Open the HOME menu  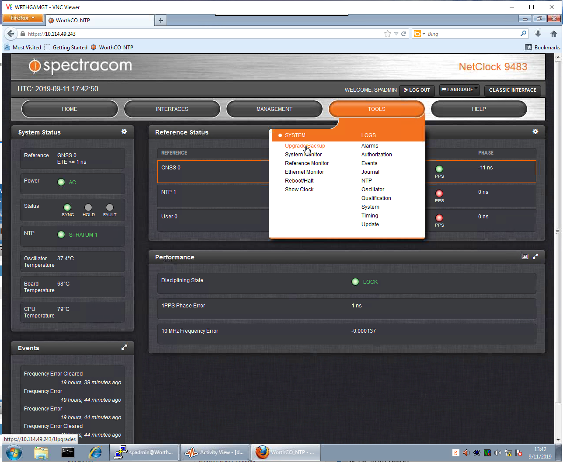70,109
